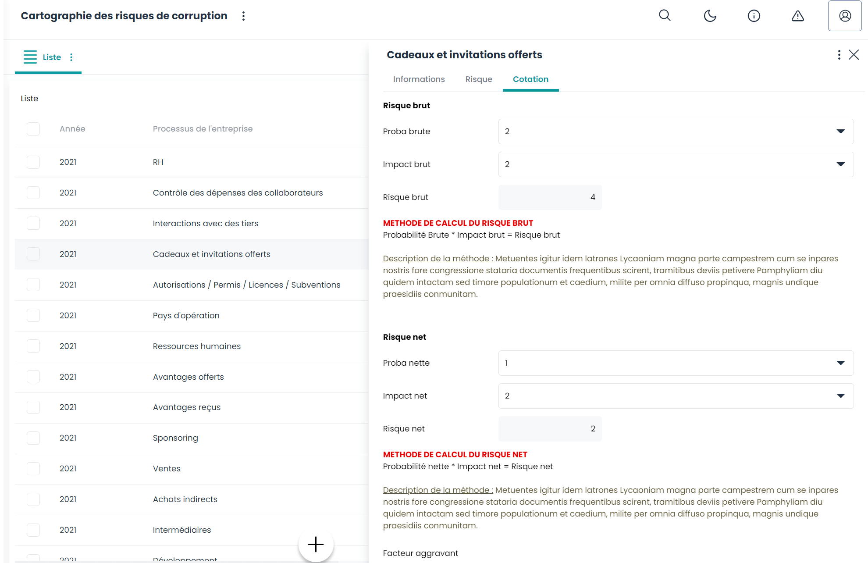Open the three-dot options next to Liste tab
The width and height of the screenshot is (868, 563).
click(71, 57)
